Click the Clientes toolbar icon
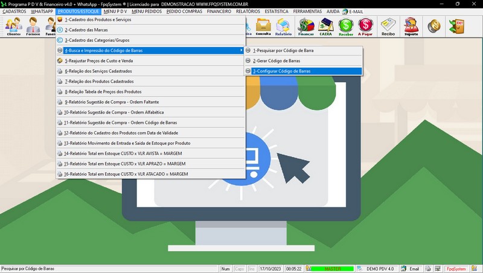This screenshot has width=483, height=273. (13, 27)
